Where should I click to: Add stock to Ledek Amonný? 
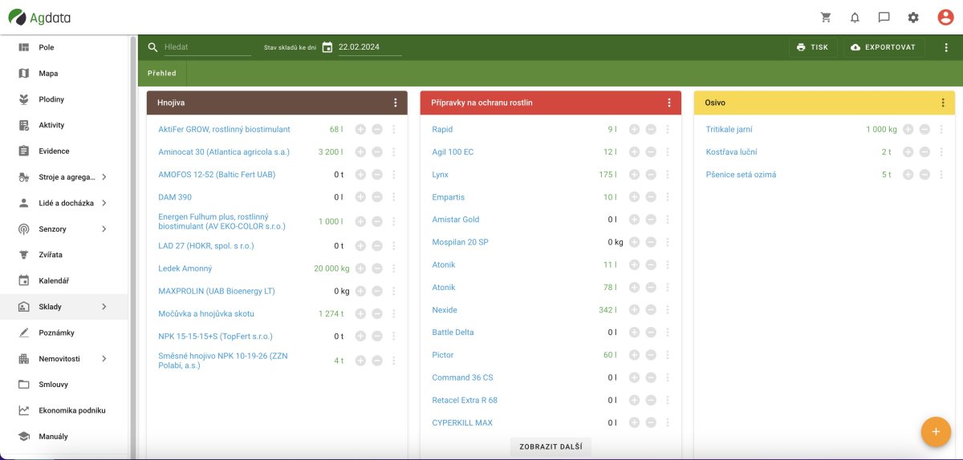pos(360,268)
